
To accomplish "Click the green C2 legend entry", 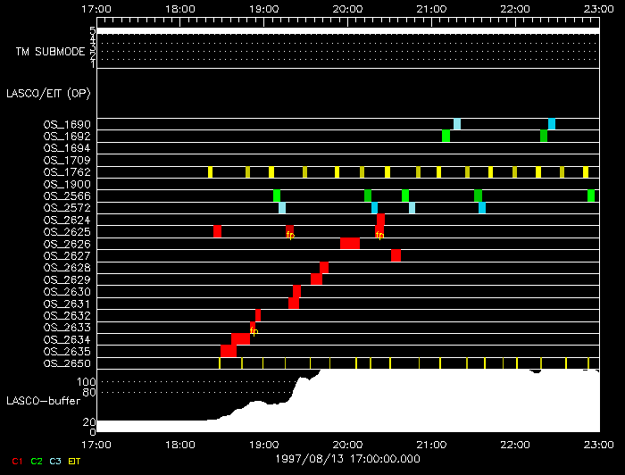I will point(37,461).
